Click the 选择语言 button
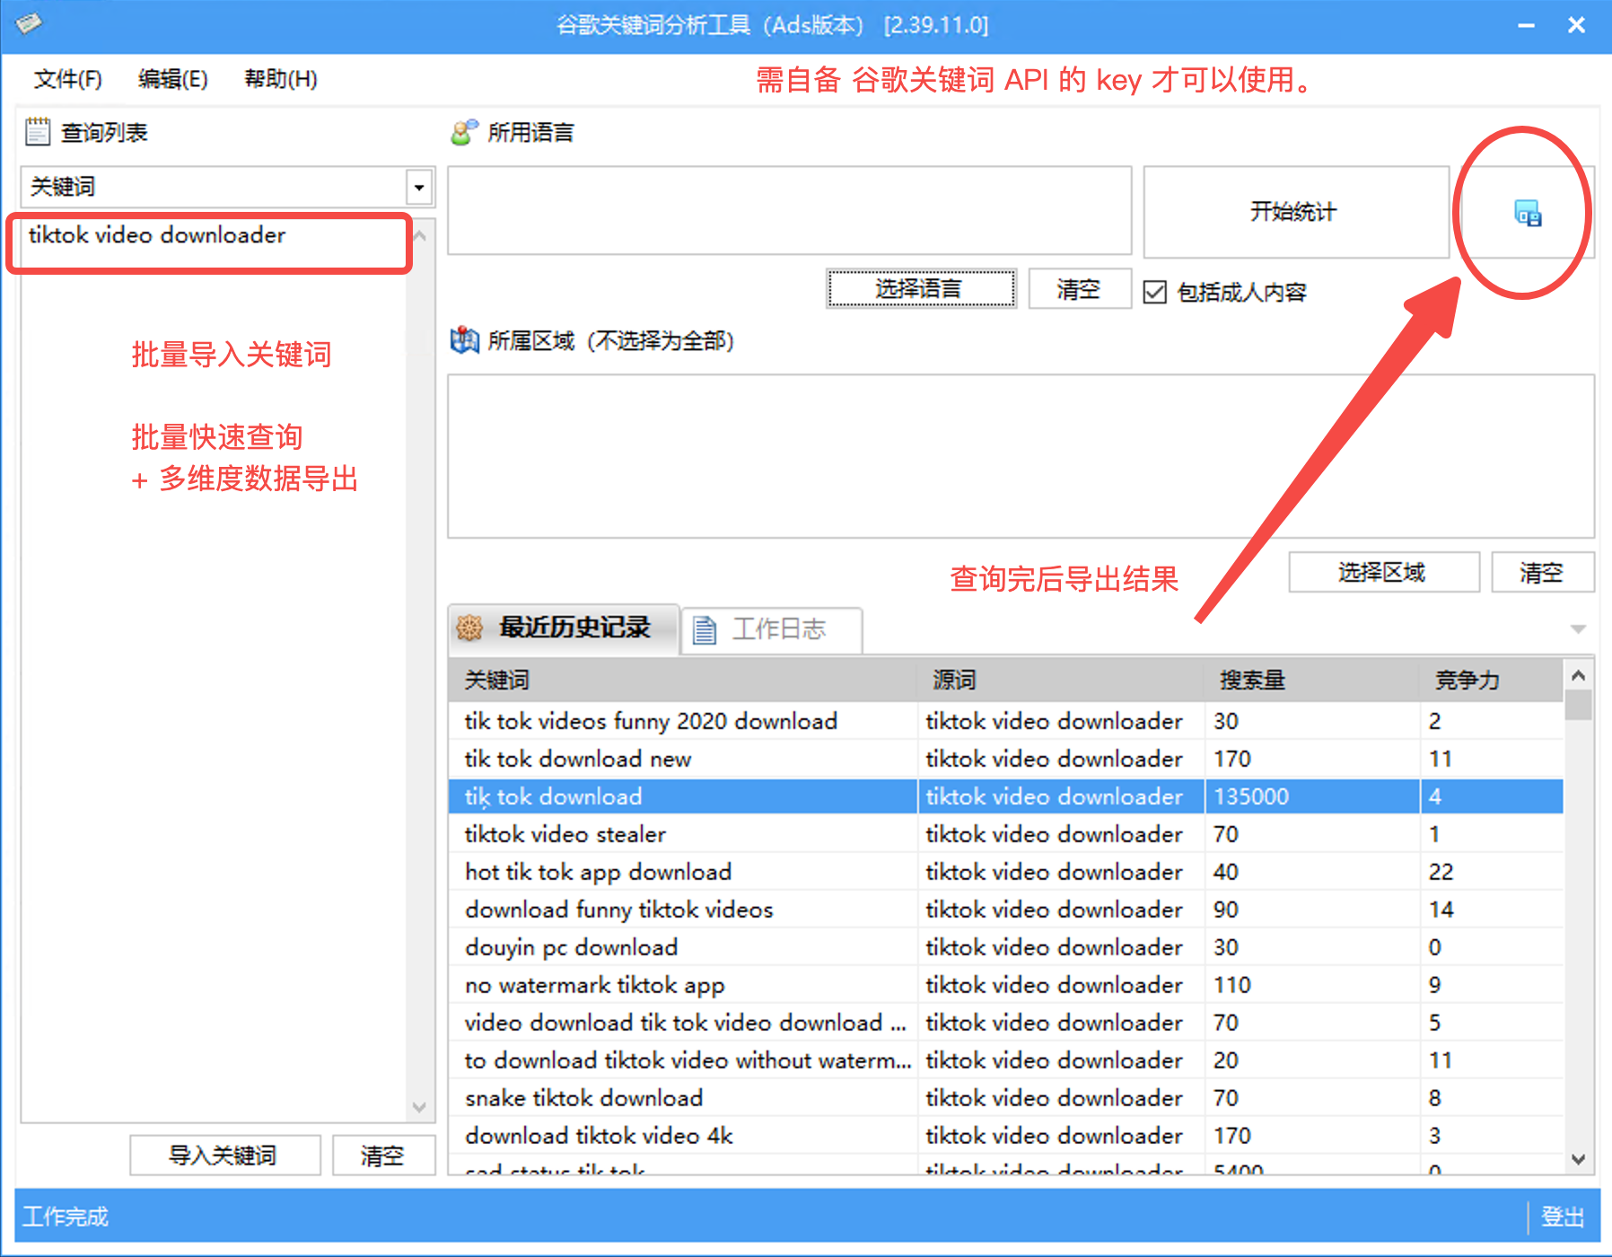The height and width of the screenshot is (1257, 1612). [921, 289]
